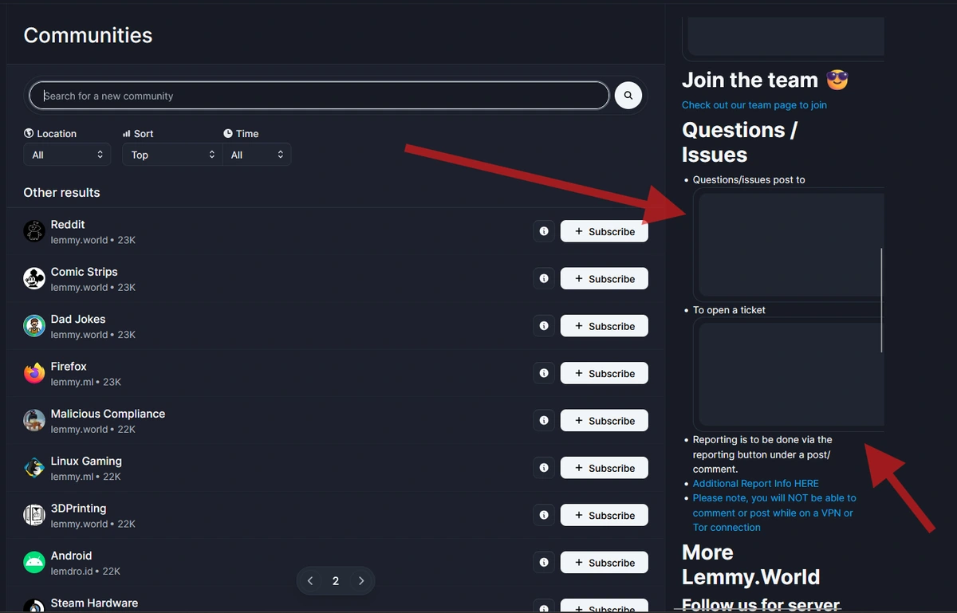
Task: Open the Dad Jokes title
Action: [x=78, y=319]
